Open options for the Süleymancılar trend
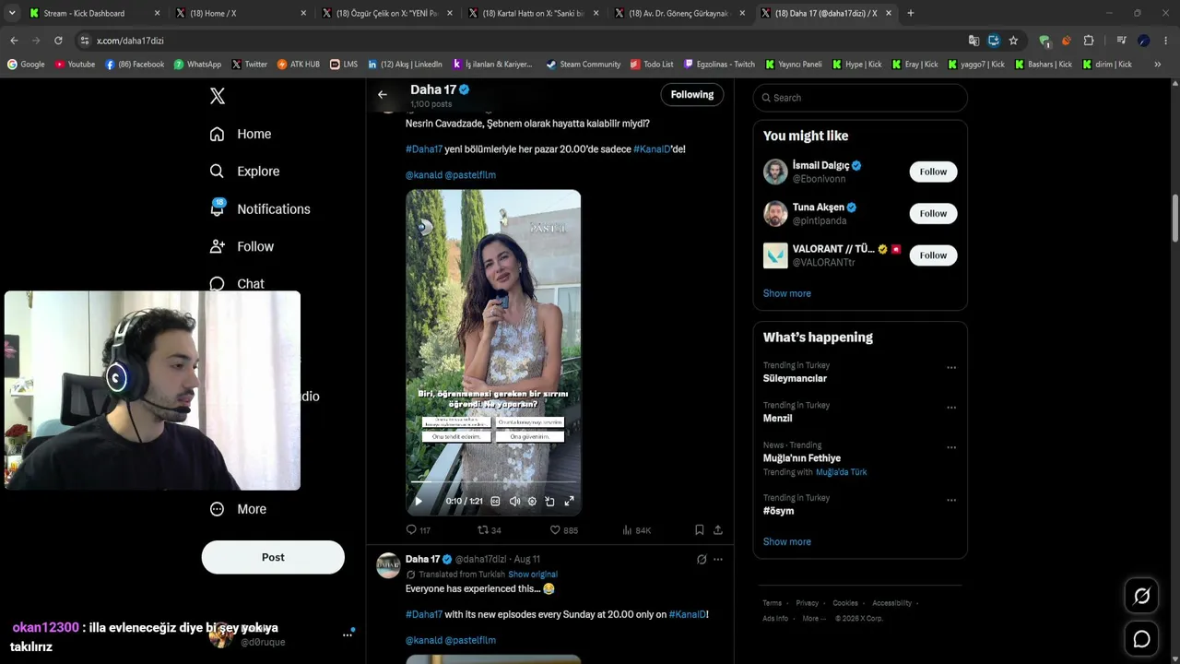Viewport: 1180px width, 664px height. coord(951,367)
